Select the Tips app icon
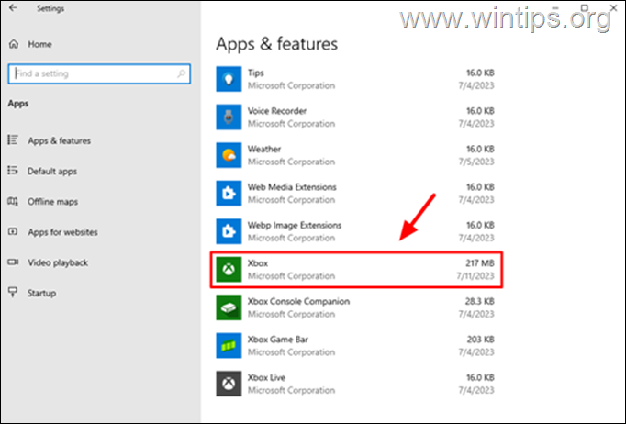This screenshot has width=626, height=424. [229, 79]
